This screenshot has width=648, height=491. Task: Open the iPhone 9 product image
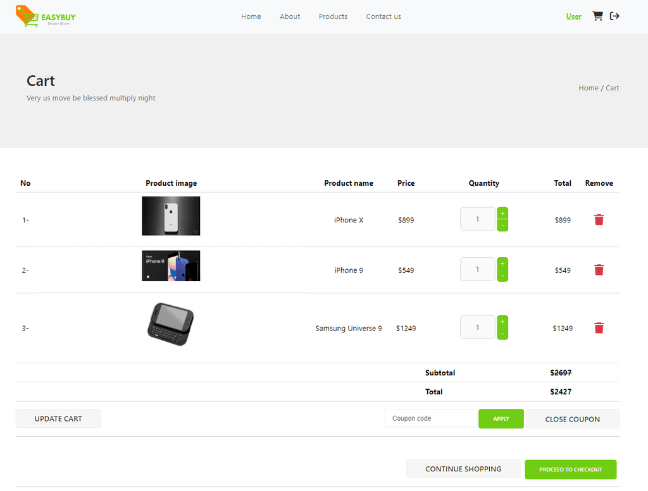click(x=171, y=265)
